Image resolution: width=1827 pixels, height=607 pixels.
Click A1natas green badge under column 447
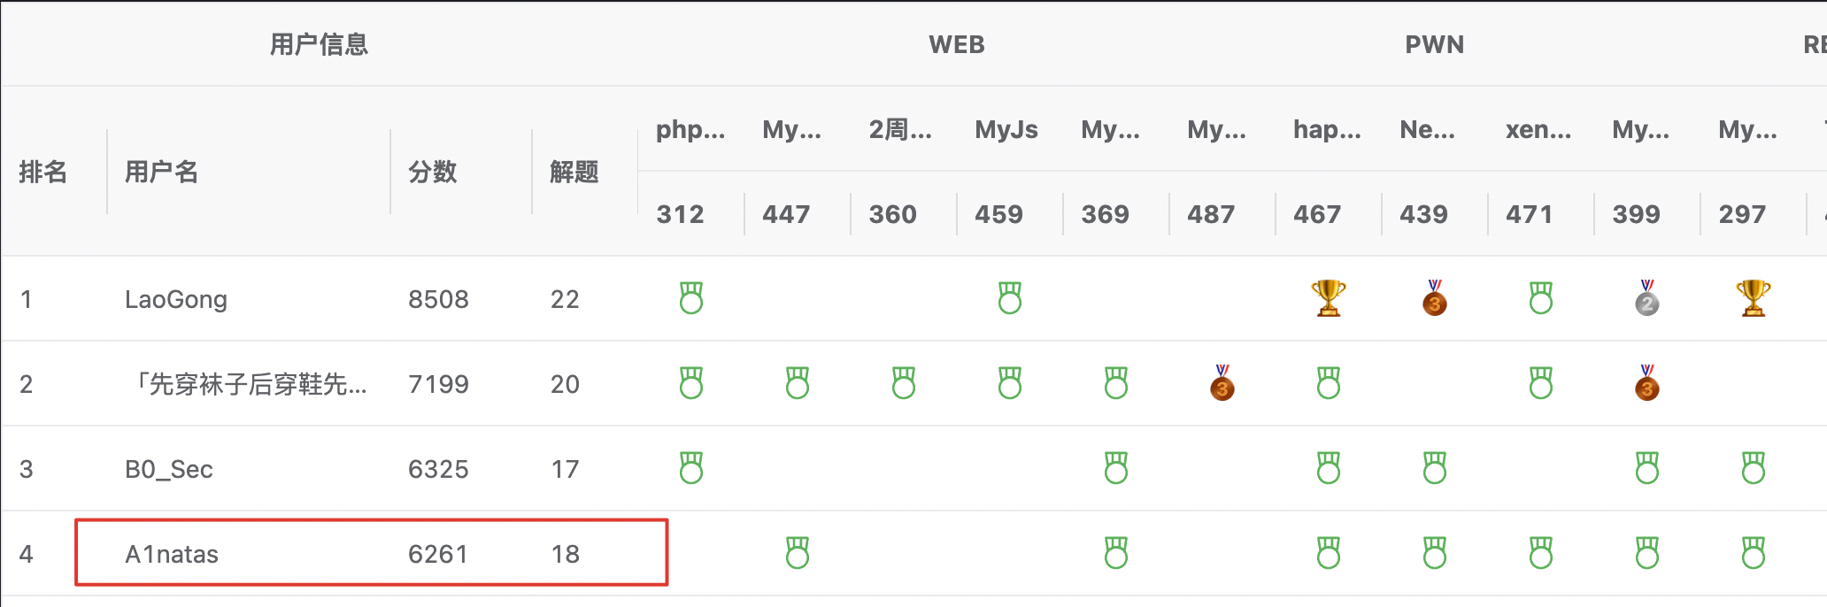[x=797, y=553]
